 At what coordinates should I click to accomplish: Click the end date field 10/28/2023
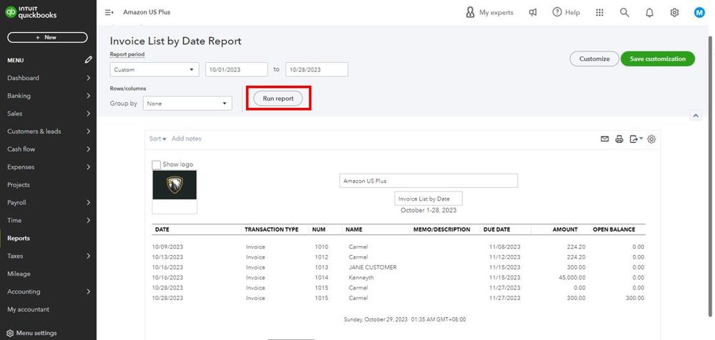pos(316,69)
